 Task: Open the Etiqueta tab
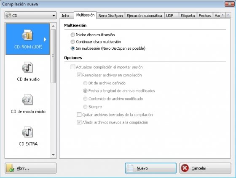(188, 16)
